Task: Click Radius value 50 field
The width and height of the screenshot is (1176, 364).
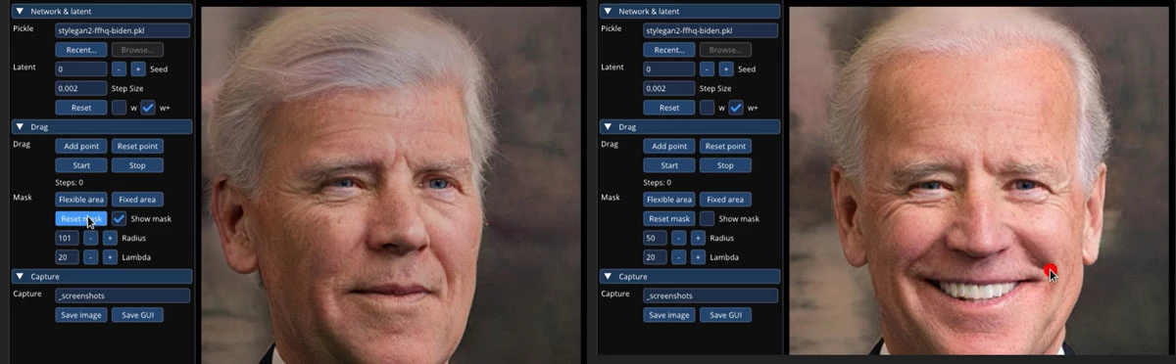Action: click(656, 238)
